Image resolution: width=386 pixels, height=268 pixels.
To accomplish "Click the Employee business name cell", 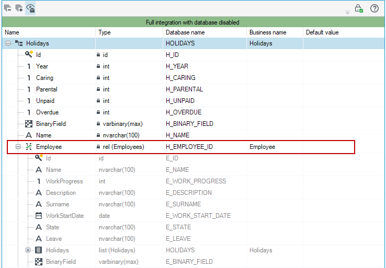I will point(275,147).
